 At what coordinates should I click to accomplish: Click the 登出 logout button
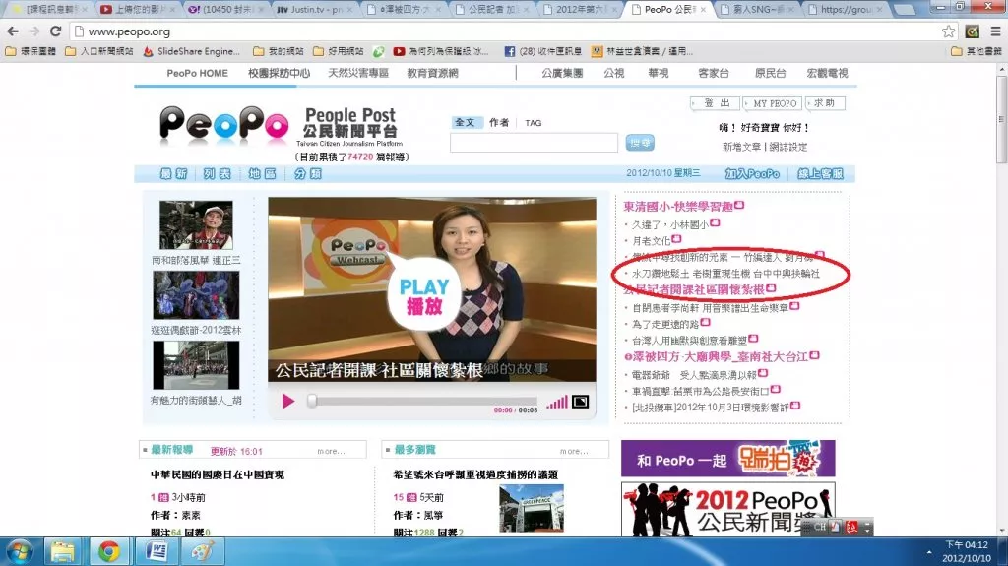[716, 103]
